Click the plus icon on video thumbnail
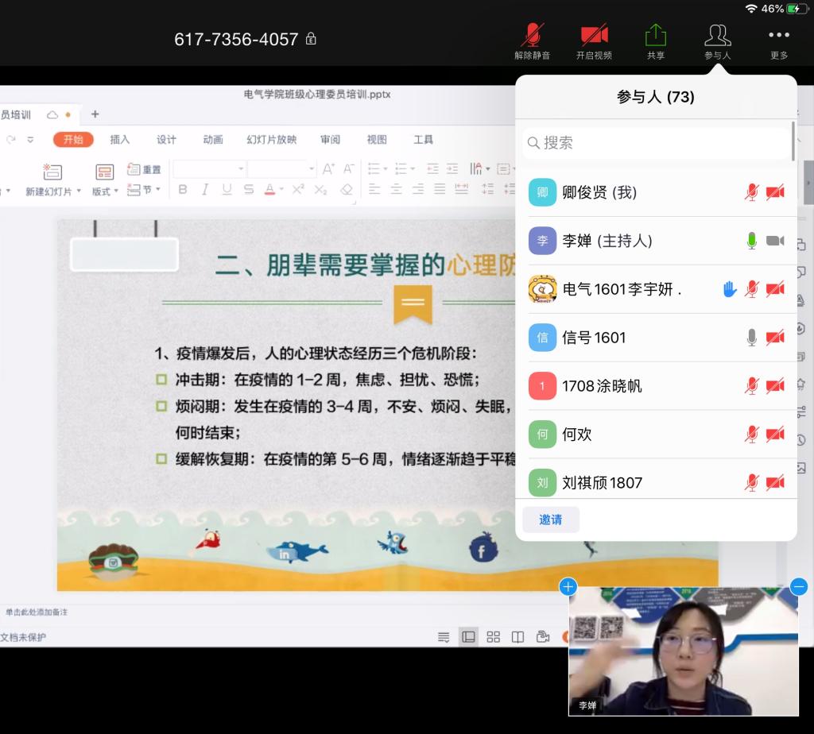The image size is (814, 734). [x=568, y=587]
